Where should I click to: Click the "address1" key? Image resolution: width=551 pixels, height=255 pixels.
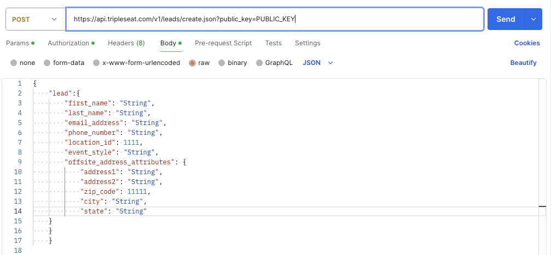click(100, 172)
